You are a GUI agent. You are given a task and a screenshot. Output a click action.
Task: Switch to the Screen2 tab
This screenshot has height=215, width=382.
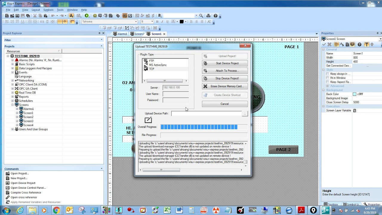[137, 34]
